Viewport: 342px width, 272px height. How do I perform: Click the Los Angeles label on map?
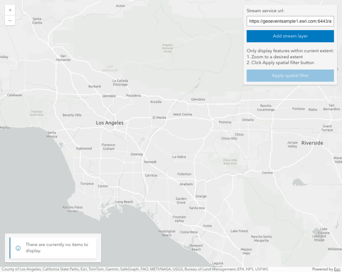point(110,123)
